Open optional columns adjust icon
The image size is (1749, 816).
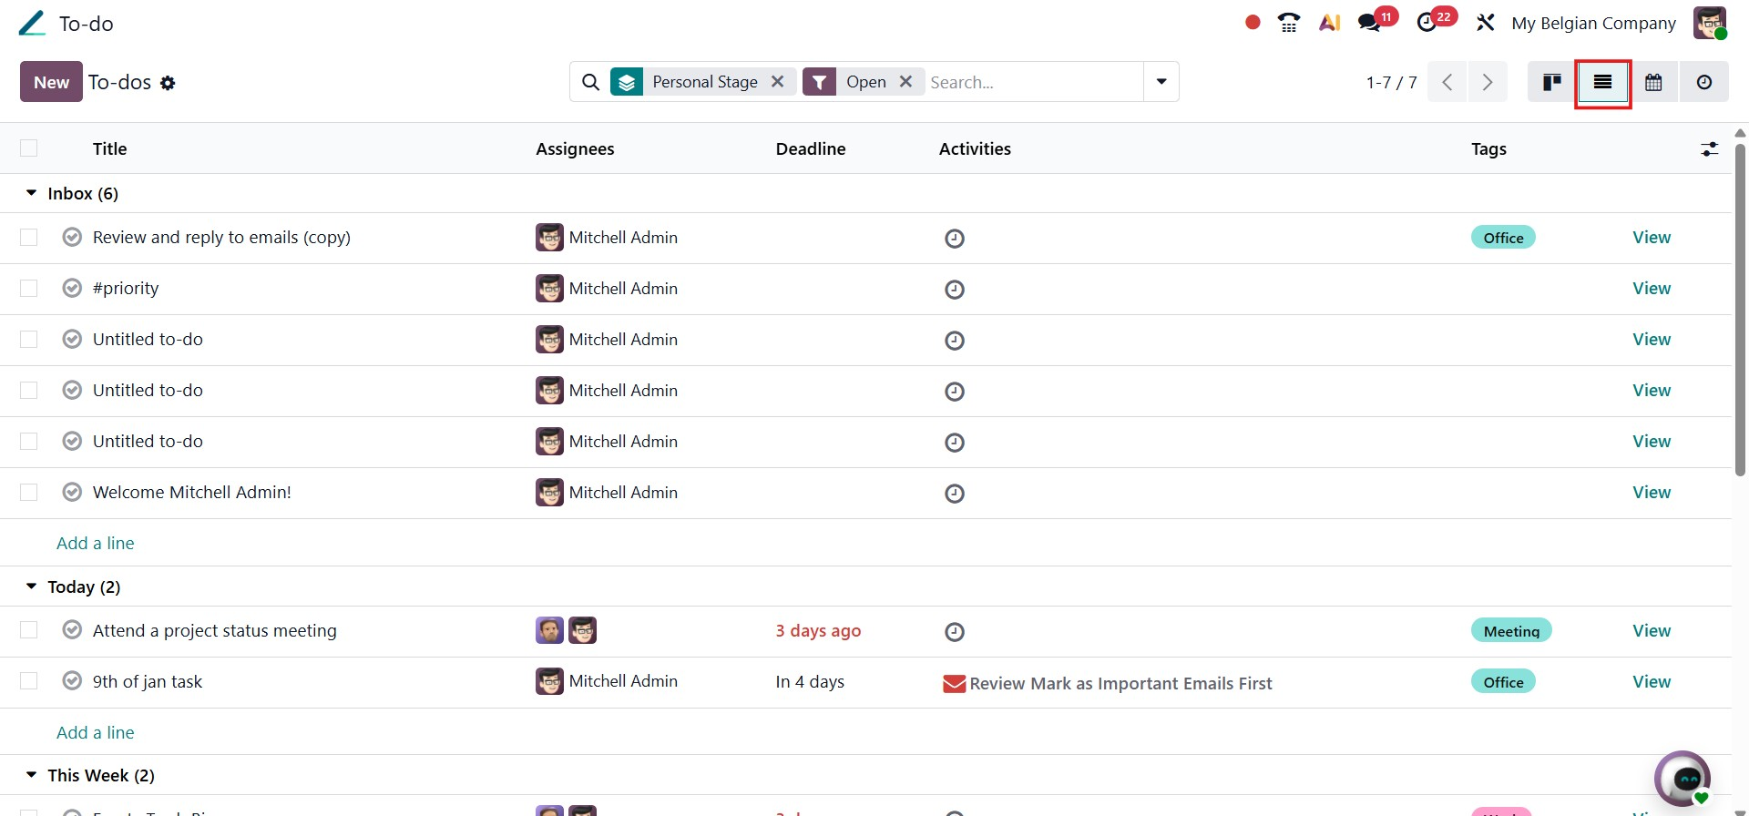coord(1710,148)
